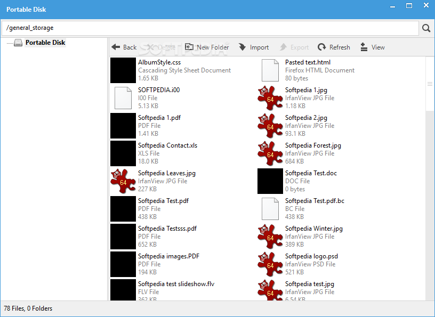435x317 pixels.
Task: Click the file name Softpedia Test.pdf.bc
Action: pyautogui.click(x=315, y=201)
